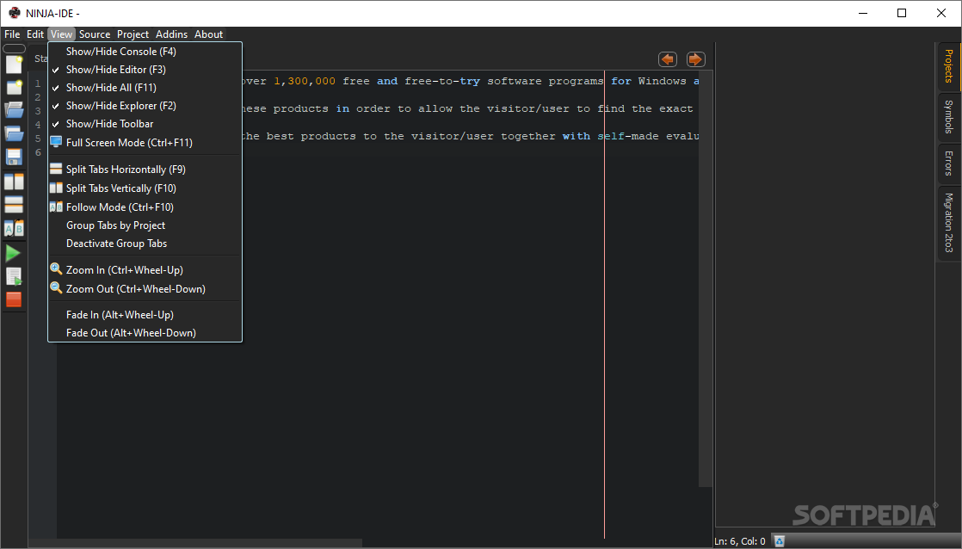Open the Addins menu

point(172,34)
